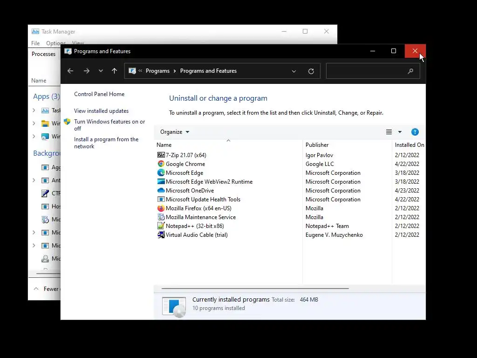Sort programs by the Installed On column

point(409,145)
